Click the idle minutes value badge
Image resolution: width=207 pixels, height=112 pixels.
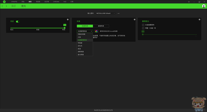[143, 31]
